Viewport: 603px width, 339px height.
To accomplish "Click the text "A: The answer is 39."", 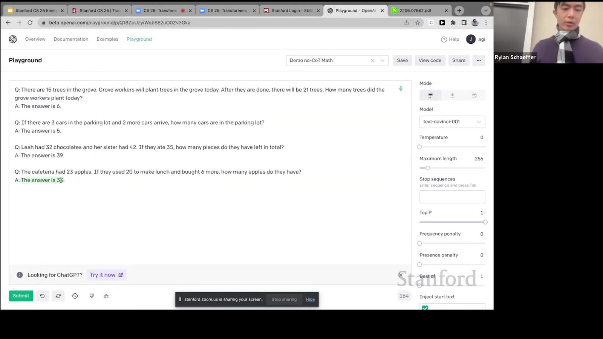I will (x=39, y=156).
